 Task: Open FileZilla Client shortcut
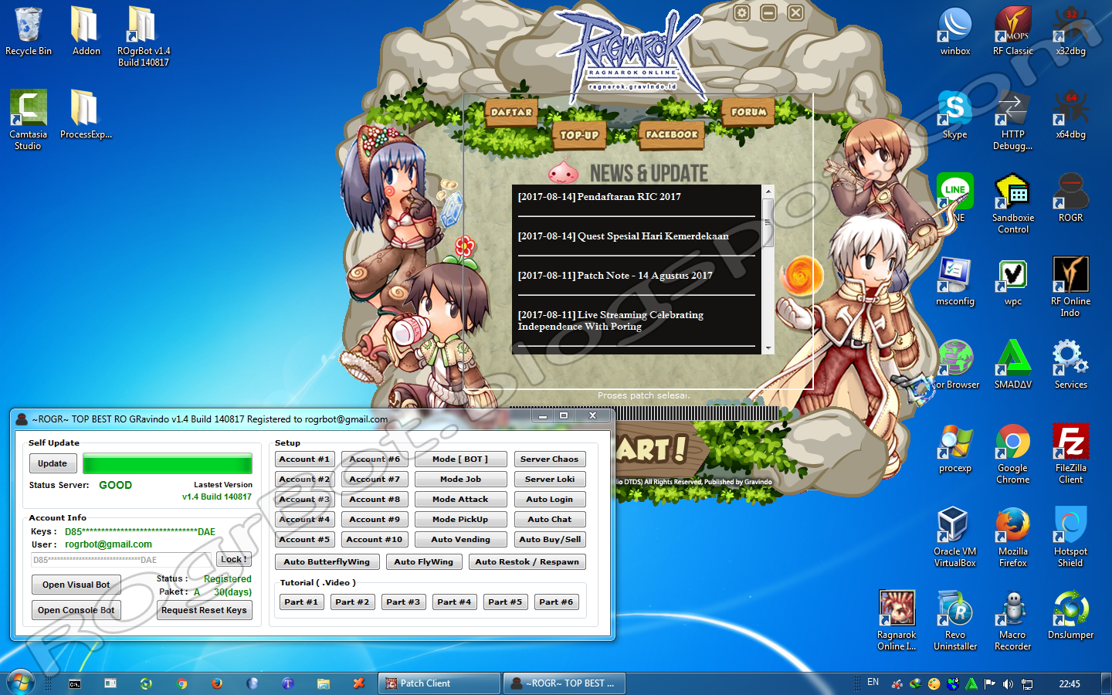[1071, 453]
